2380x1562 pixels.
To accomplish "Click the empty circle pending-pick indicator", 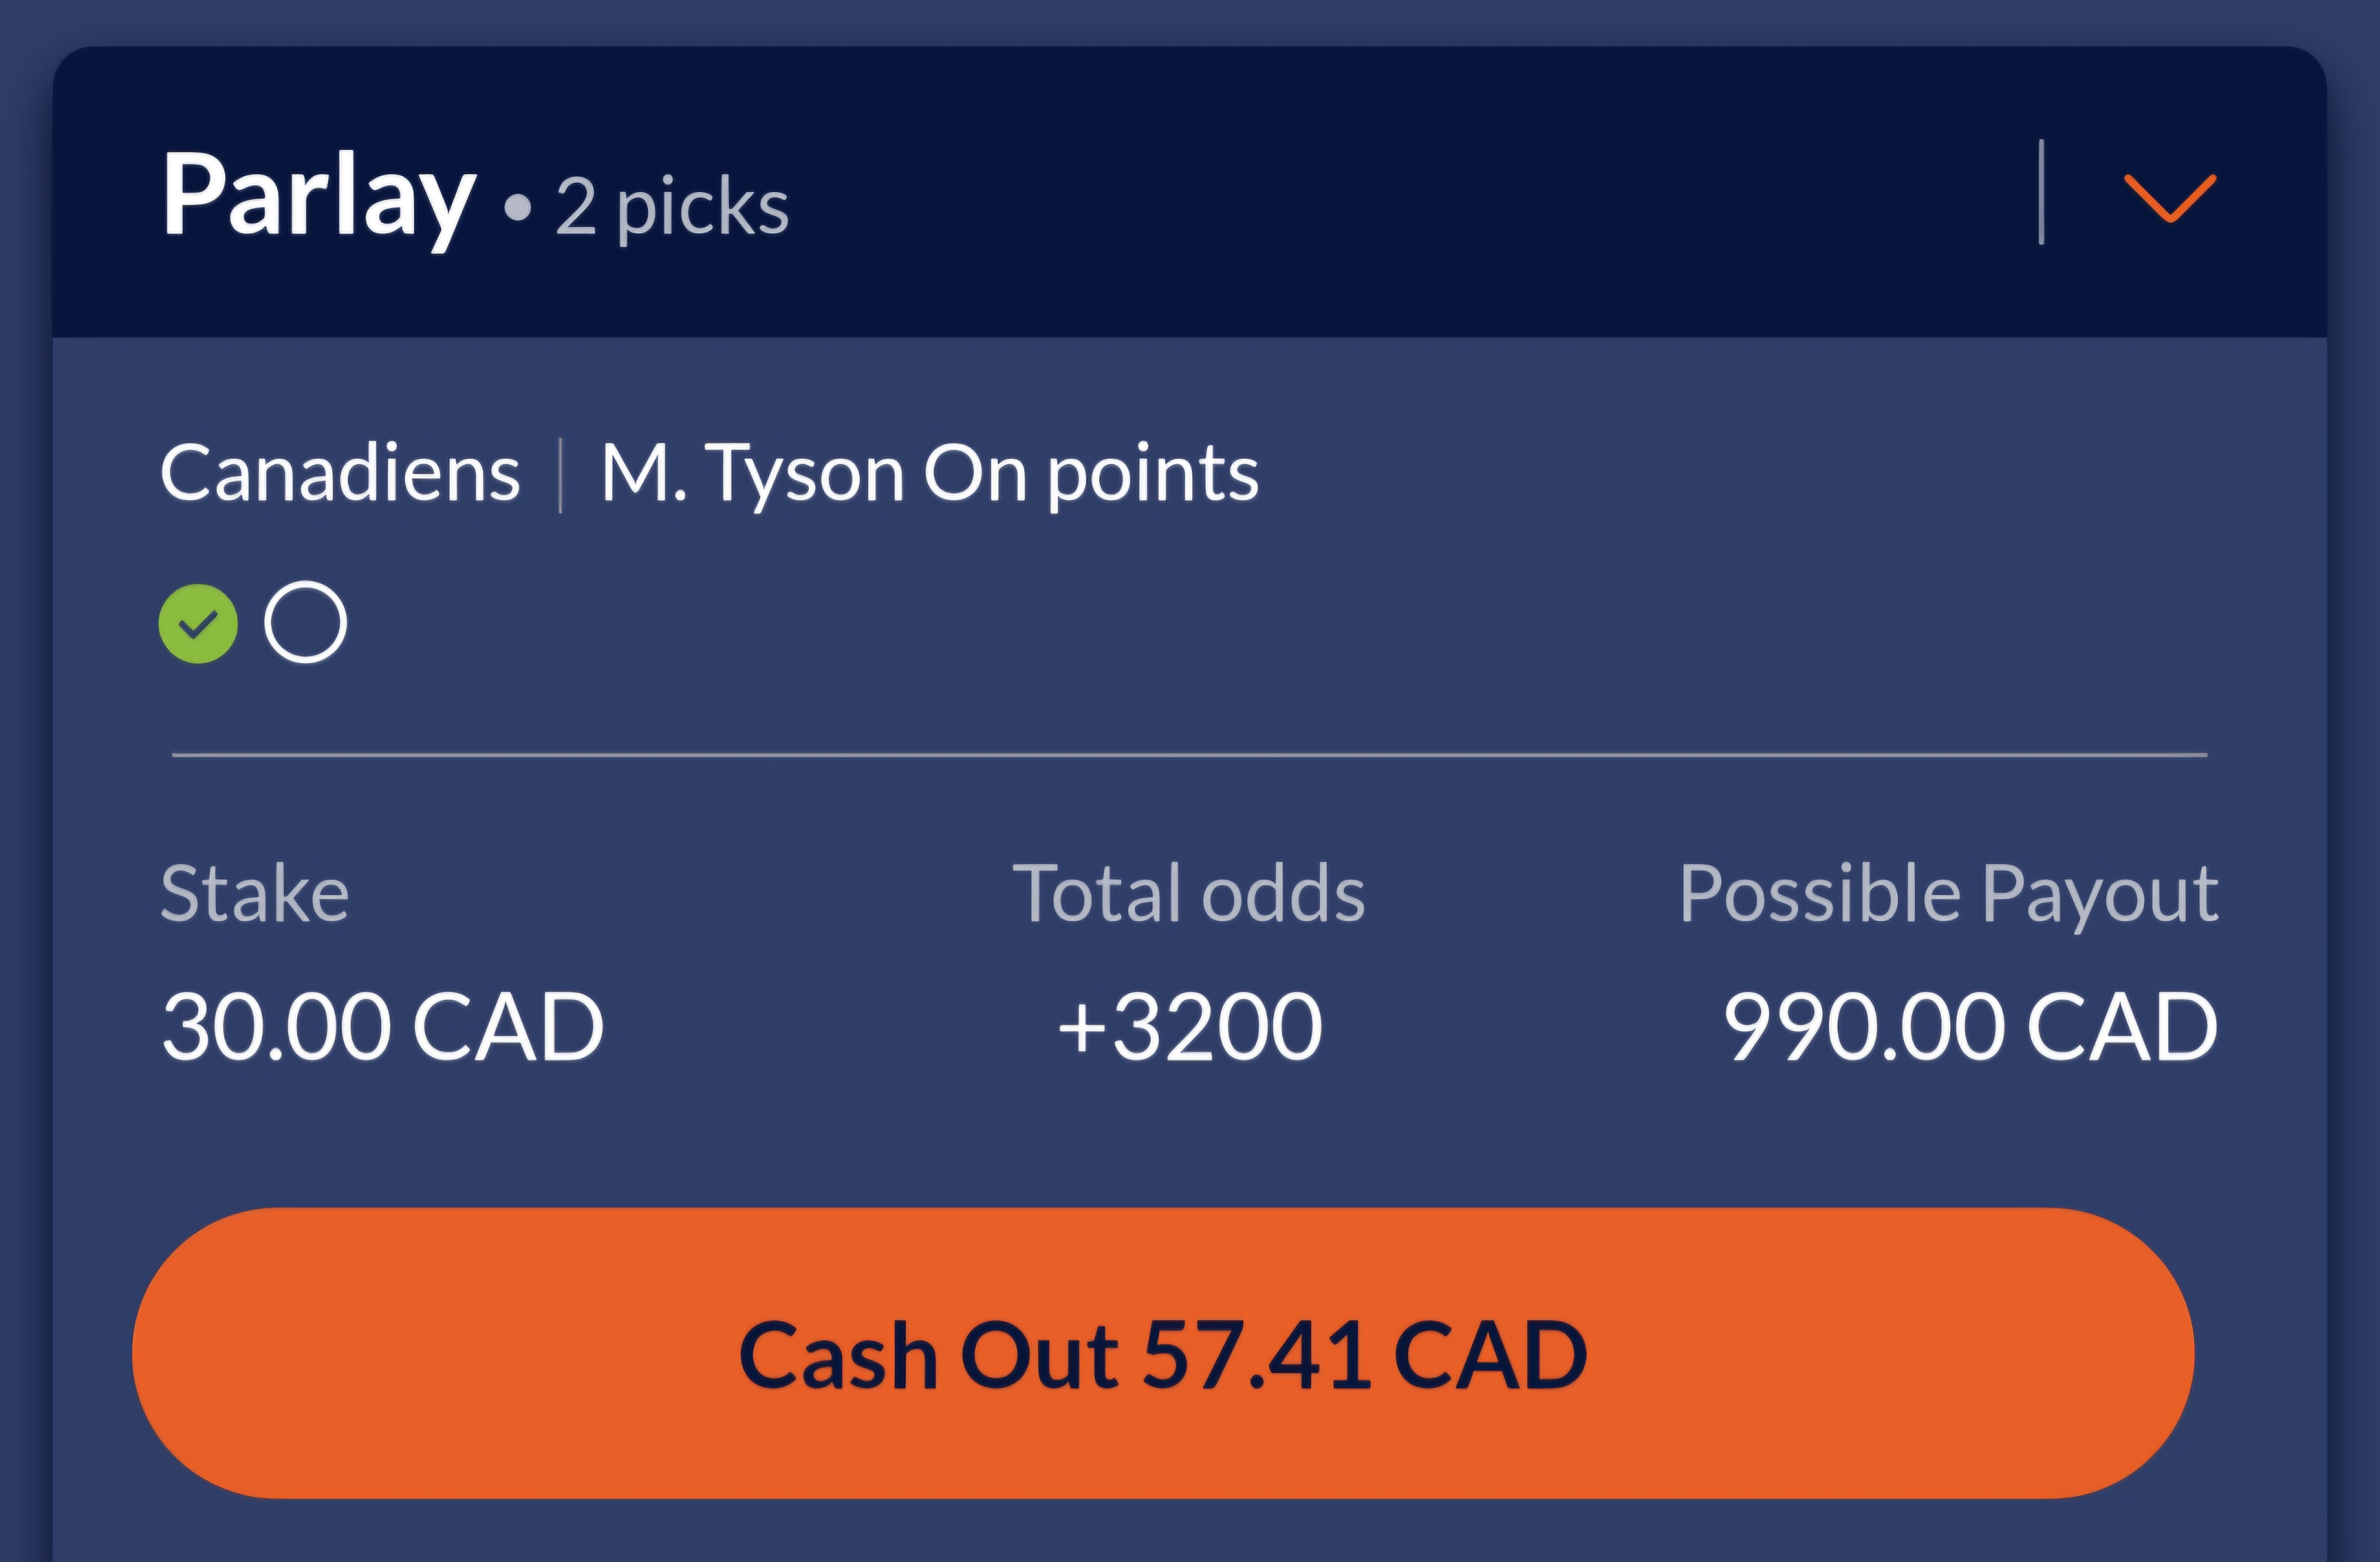I will pos(305,622).
